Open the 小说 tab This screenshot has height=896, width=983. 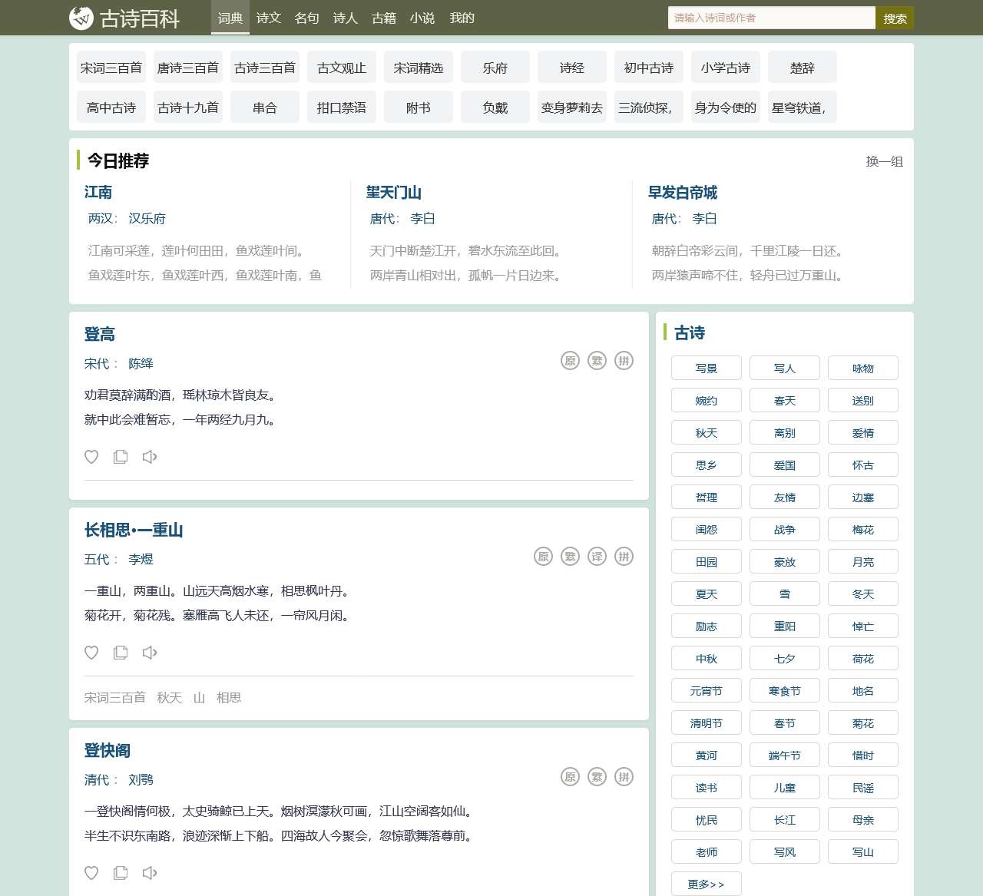(422, 18)
